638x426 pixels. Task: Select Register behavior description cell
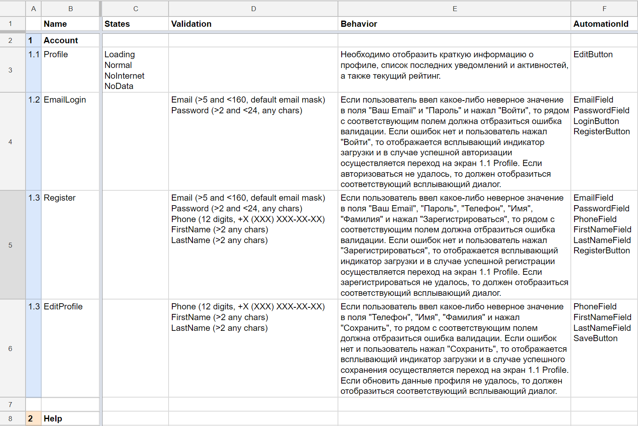click(x=455, y=245)
